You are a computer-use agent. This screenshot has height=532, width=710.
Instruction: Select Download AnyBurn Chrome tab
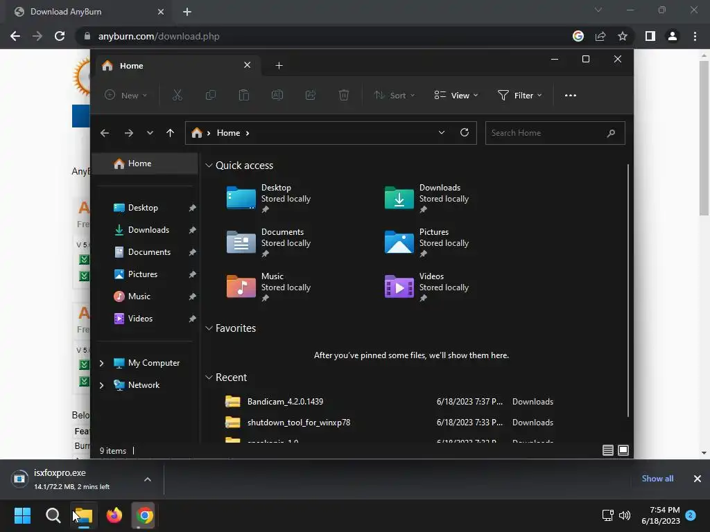87,12
